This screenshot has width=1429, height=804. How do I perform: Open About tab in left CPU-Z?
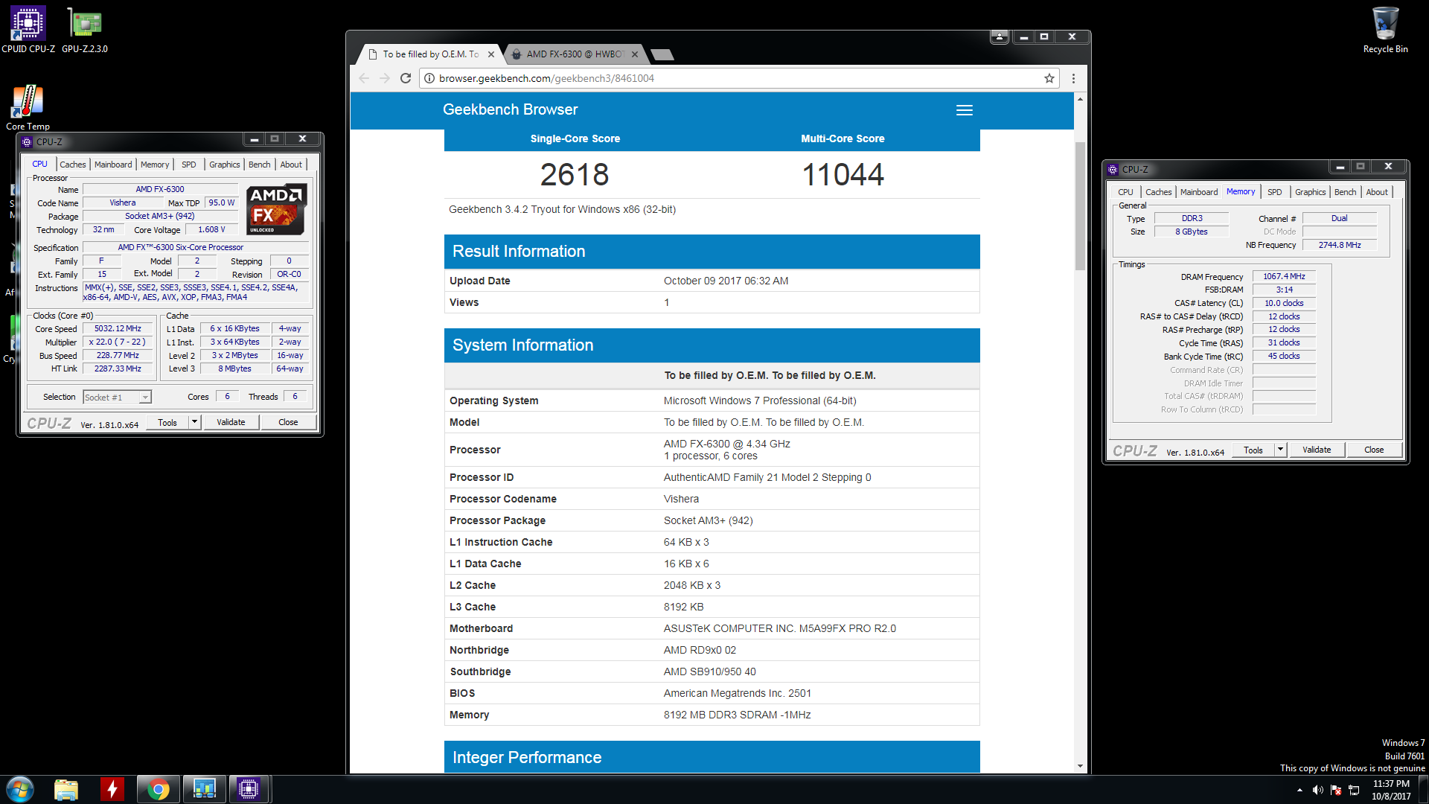pos(291,165)
